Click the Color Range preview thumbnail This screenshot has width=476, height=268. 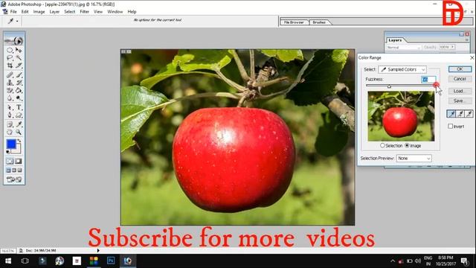[x=401, y=116]
